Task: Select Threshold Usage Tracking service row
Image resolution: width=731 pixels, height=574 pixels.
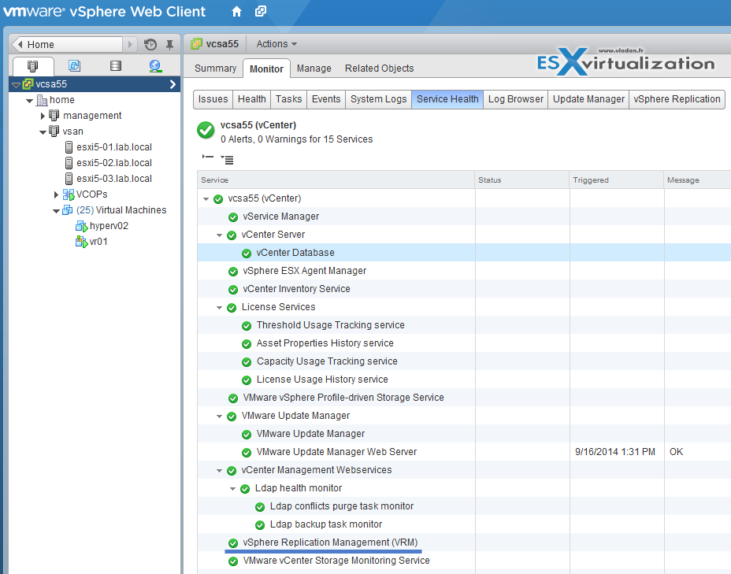Action: [464, 325]
